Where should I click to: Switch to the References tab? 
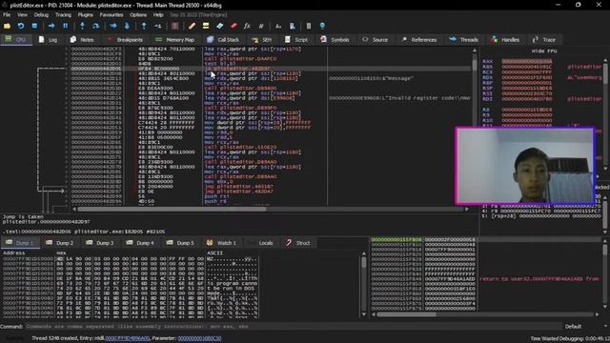pos(419,40)
